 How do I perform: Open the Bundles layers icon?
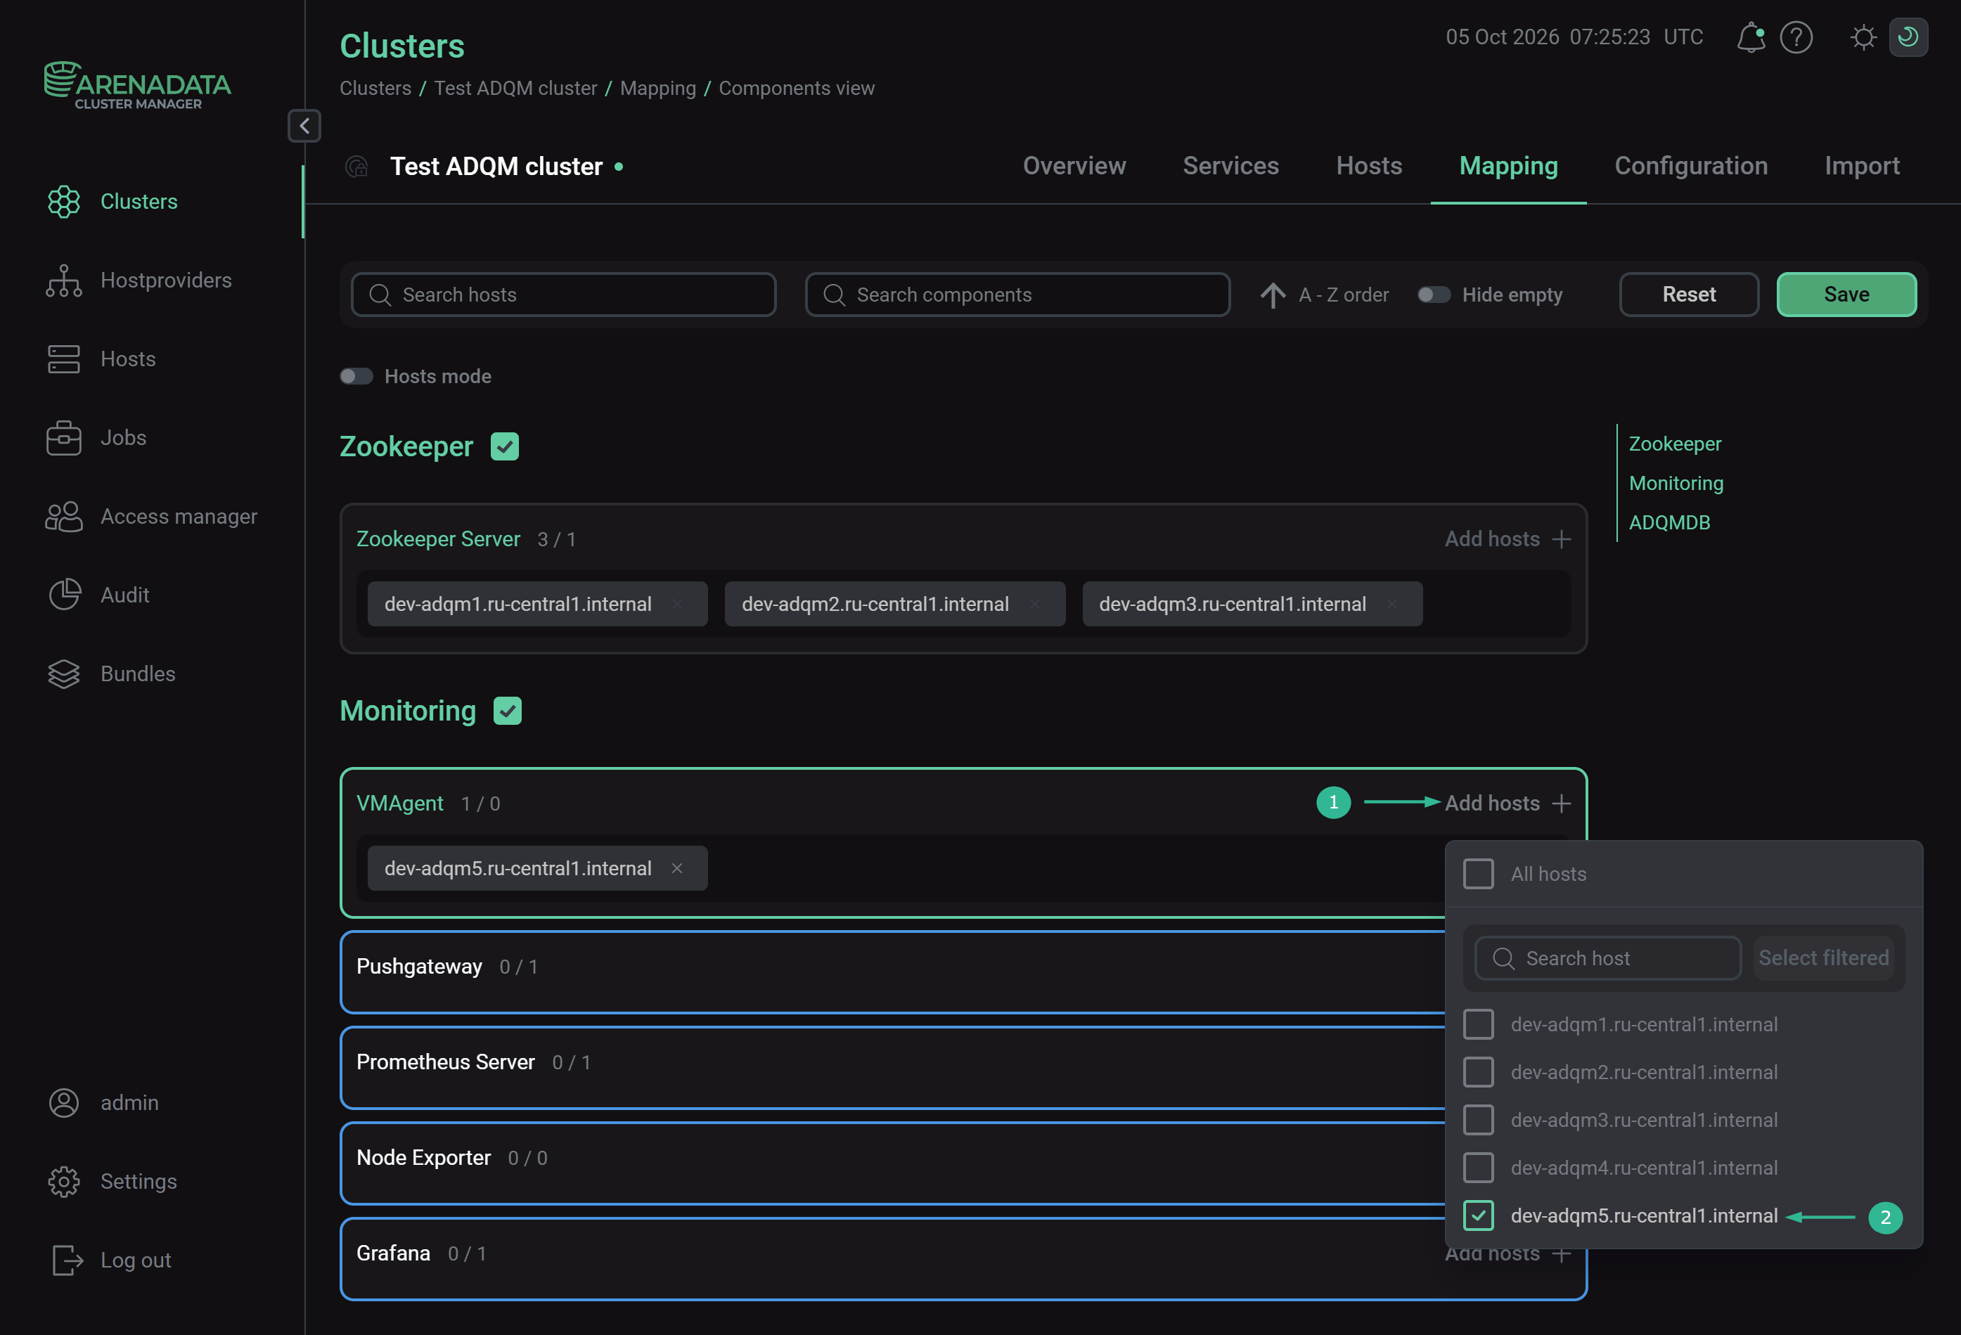(64, 673)
